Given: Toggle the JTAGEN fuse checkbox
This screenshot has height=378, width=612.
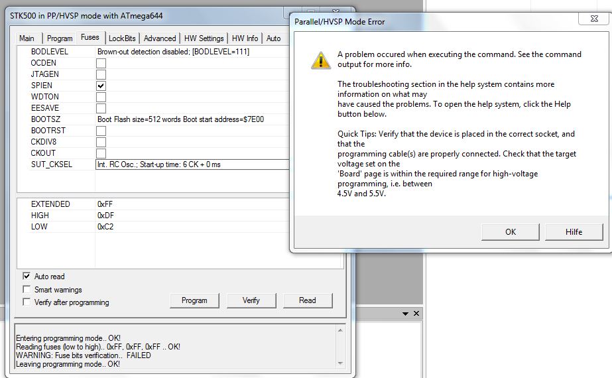Looking at the screenshot, I should [101, 74].
